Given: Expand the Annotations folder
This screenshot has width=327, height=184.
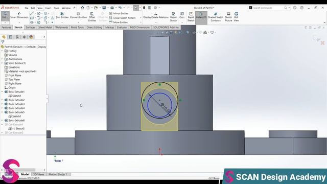Looking at the screenshot, I should [x=2, y=59].
